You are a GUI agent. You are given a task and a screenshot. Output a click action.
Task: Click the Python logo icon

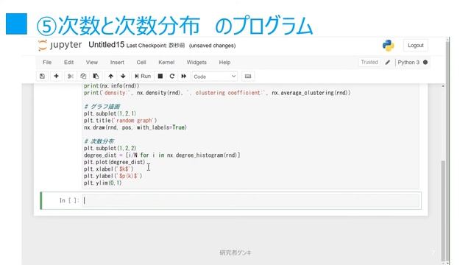point(388,46)
